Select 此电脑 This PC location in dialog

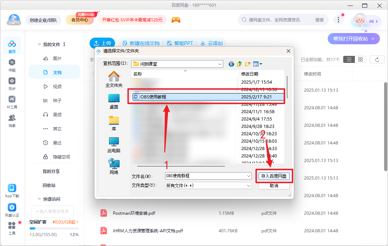click(x=114, y=145)
